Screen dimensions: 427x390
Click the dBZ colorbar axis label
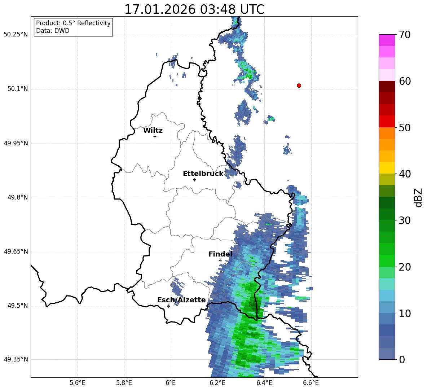pyautogui.click(x=419, y=198)
